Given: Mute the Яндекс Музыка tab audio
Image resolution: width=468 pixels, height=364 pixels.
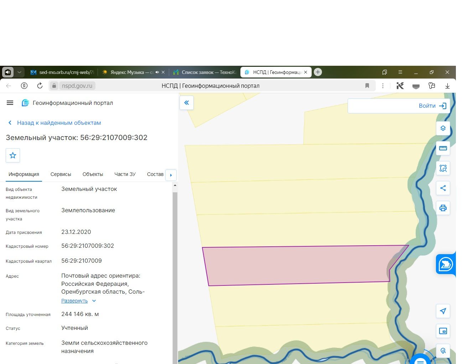Looking at the screenshot, I should pyautogui.click(x=157, y=72).
